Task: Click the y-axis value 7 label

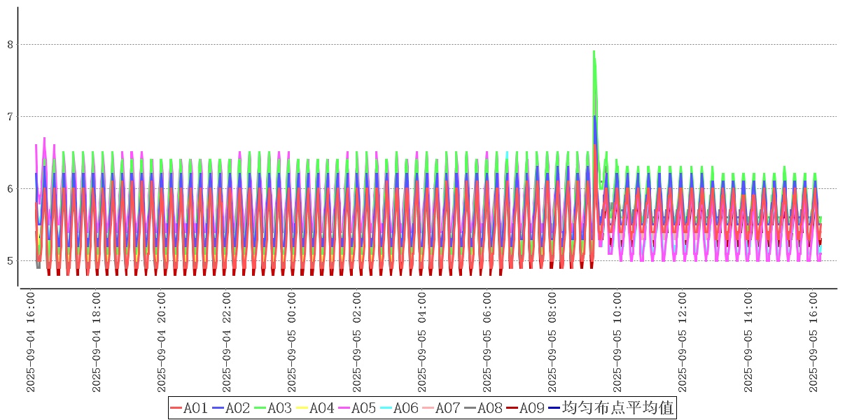Action: (10, 117)
